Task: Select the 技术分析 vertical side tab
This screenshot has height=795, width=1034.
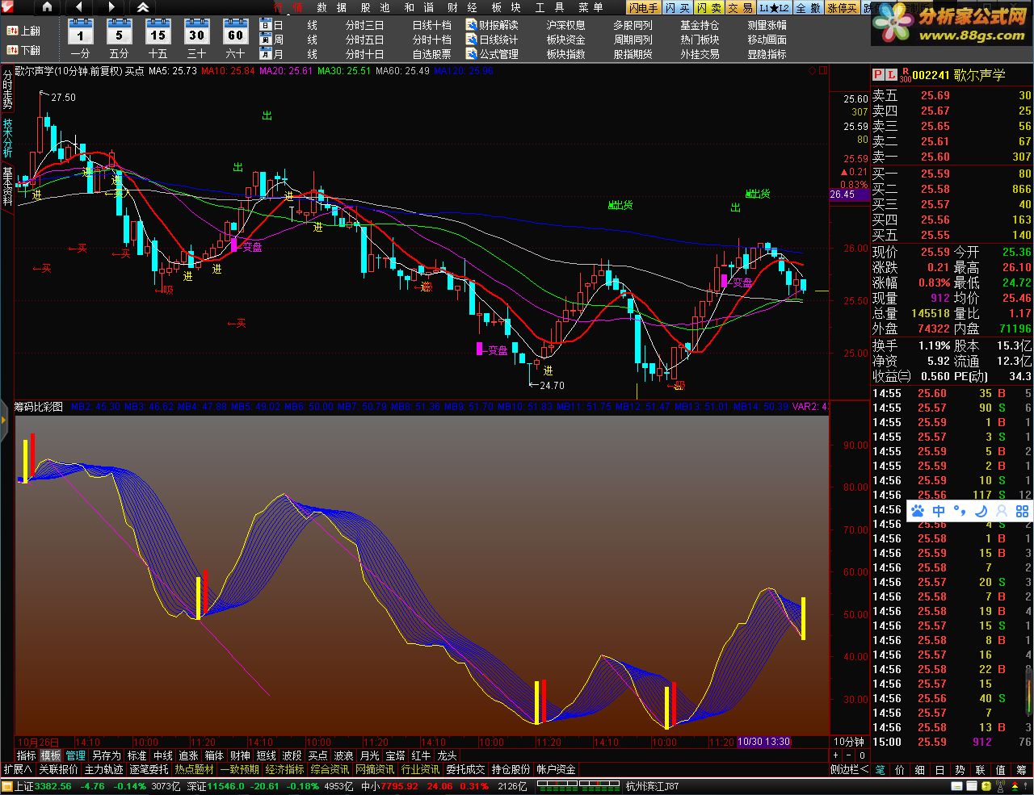Action: pos(7,138)
